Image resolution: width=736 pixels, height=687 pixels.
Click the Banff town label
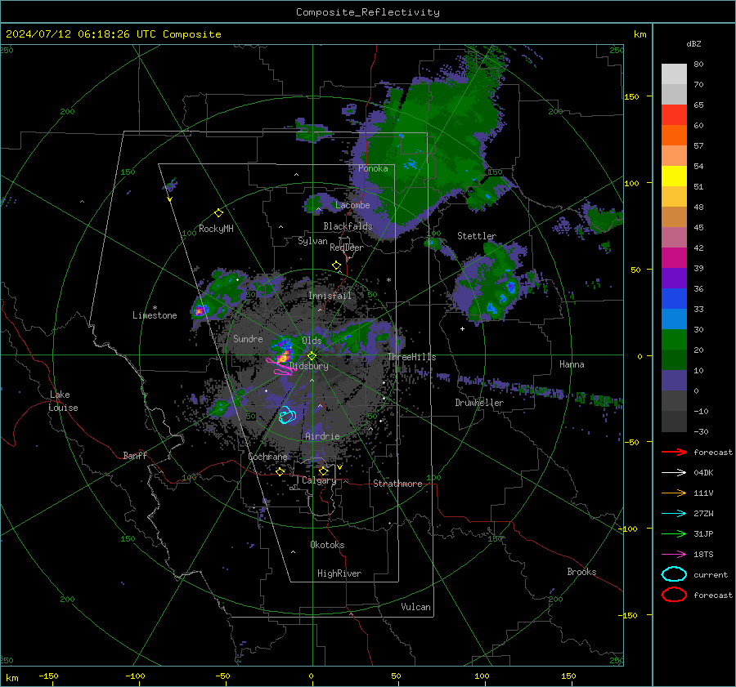135,455
